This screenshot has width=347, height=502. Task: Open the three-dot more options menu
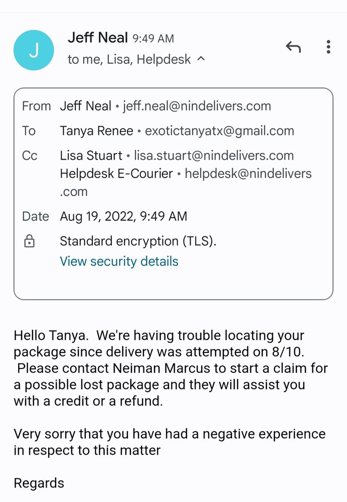coord(328,47)
